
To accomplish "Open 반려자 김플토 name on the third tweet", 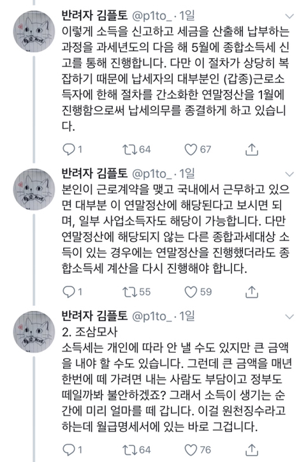I will point(94,316).
